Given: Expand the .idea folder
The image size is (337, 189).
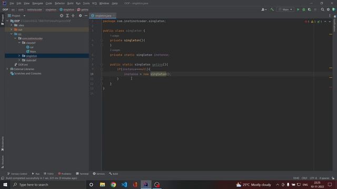Looking at the screenshot, I should pos(12,25).
